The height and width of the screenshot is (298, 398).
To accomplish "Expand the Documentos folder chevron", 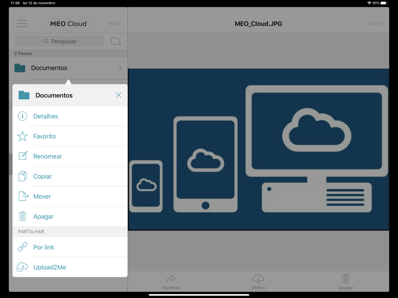I will 120,68.
